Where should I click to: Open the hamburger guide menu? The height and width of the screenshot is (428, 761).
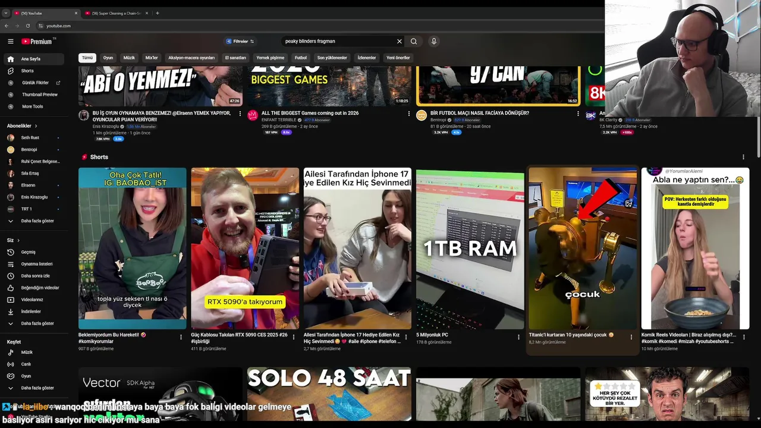pyautogui.click(x=10, y=41)
